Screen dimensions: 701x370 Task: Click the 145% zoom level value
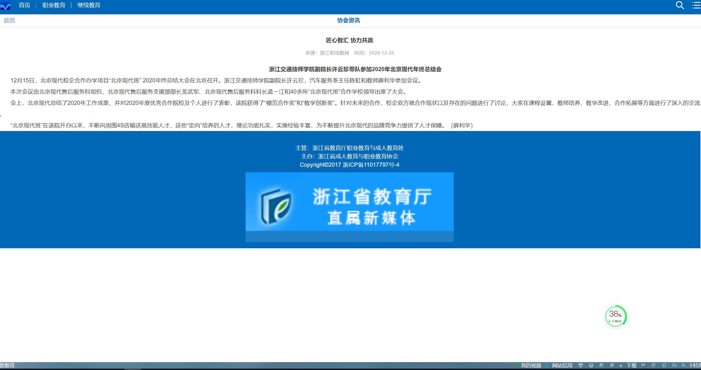pyautogui.click(x=695, y=366)
